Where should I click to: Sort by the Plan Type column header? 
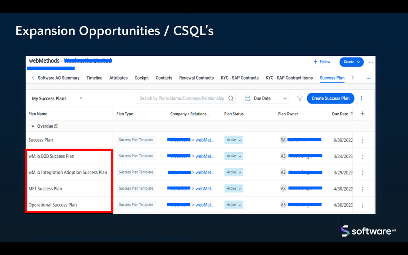tap(125, 114)
